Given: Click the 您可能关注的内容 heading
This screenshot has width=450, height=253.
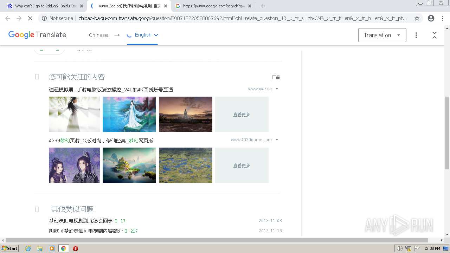Looking at the screenshot, I should coord(77,77).
